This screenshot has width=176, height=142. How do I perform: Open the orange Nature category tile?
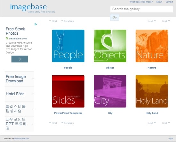pyautogui.click(x=152, y=46)
